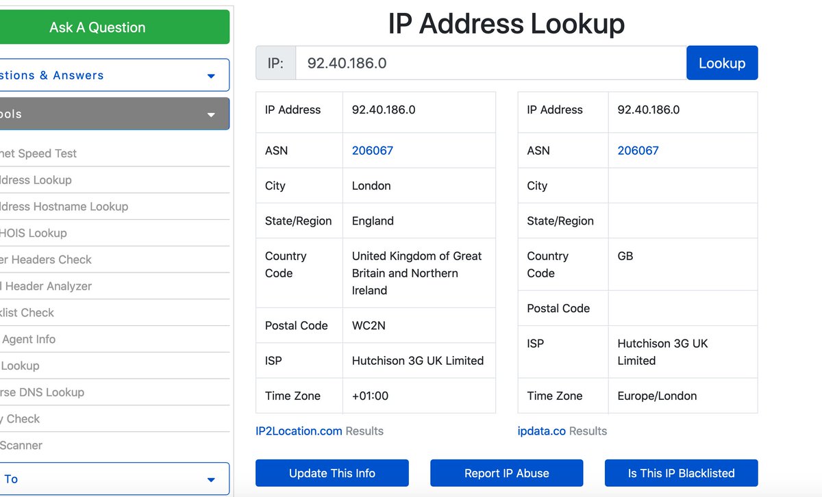Open IP Address Lookup sidebar item
Screen dimensions: 822x497
coord(36,180)
